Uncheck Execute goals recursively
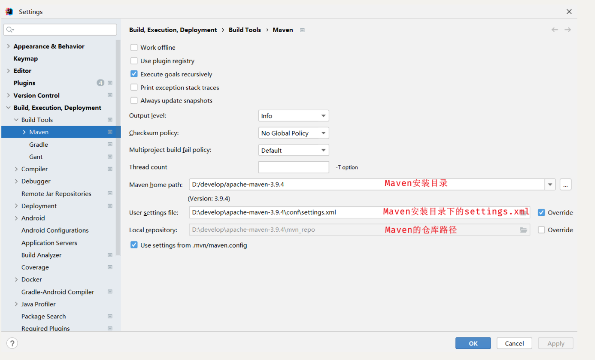 tap(134, 74)
